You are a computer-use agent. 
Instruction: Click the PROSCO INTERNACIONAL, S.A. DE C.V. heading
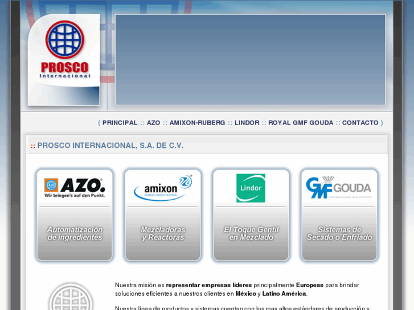pos(110,146)
